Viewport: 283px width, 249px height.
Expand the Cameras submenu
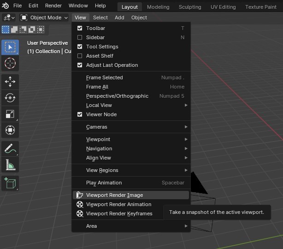(x=131, y=127)
